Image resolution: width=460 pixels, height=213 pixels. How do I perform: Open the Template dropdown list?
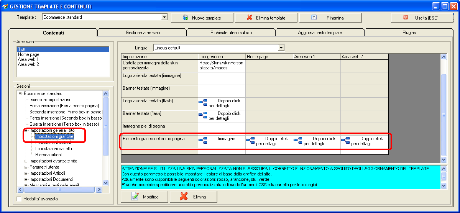coord(164,17)
